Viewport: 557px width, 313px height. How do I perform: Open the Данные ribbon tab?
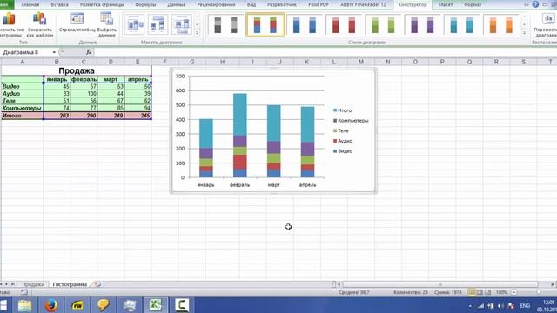click(176, 4)
